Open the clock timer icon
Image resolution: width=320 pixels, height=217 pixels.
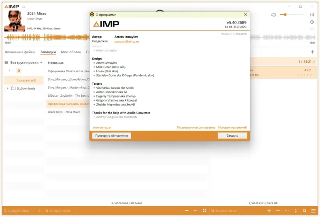(x=312, y=22)
